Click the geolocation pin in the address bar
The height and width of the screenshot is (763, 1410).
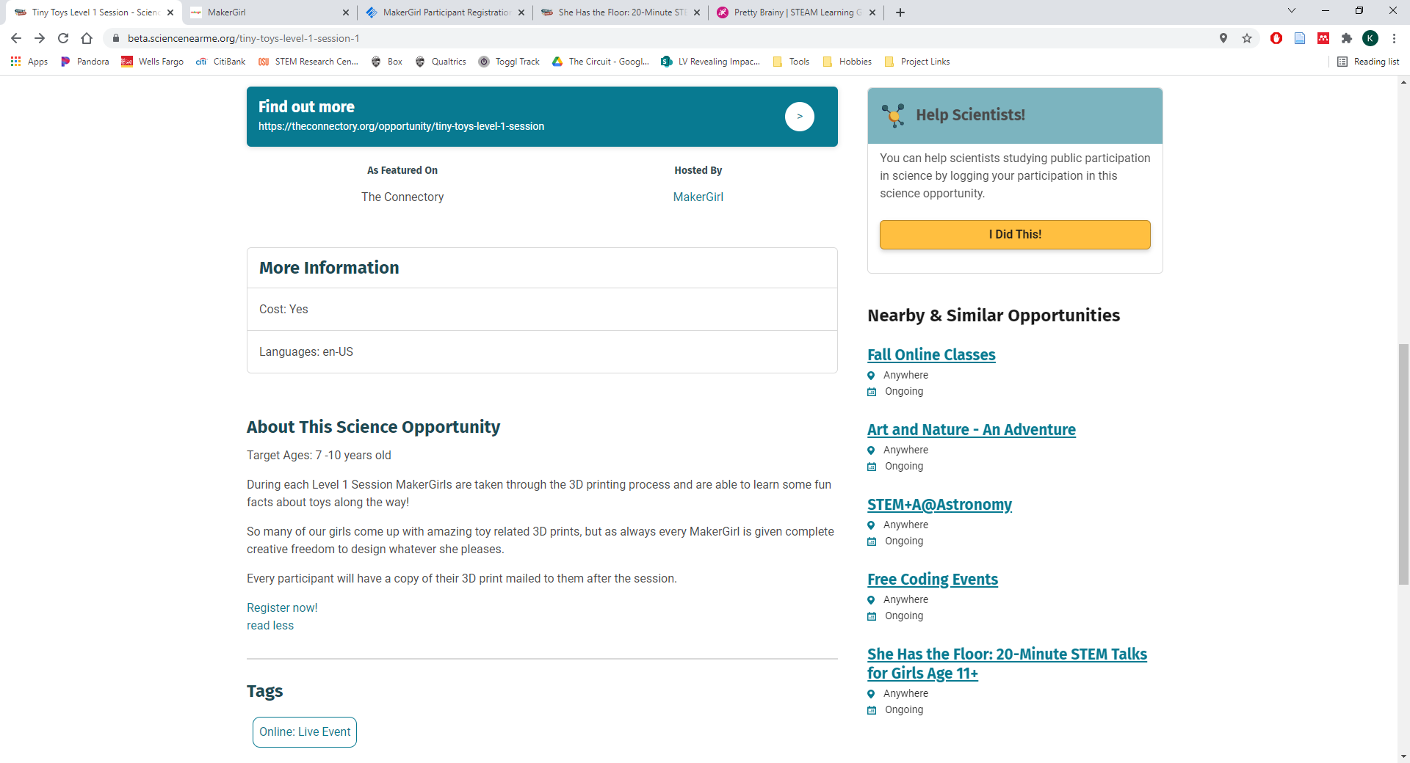(1223, 38)
